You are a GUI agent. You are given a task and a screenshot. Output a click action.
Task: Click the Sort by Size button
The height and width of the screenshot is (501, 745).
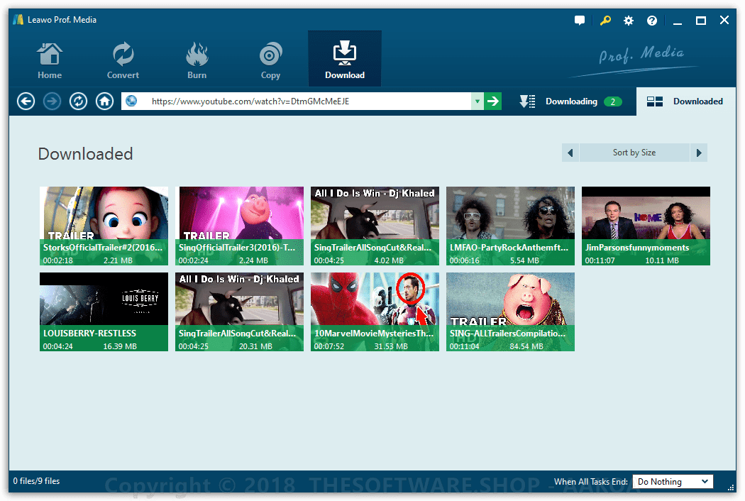pos(634,153)
